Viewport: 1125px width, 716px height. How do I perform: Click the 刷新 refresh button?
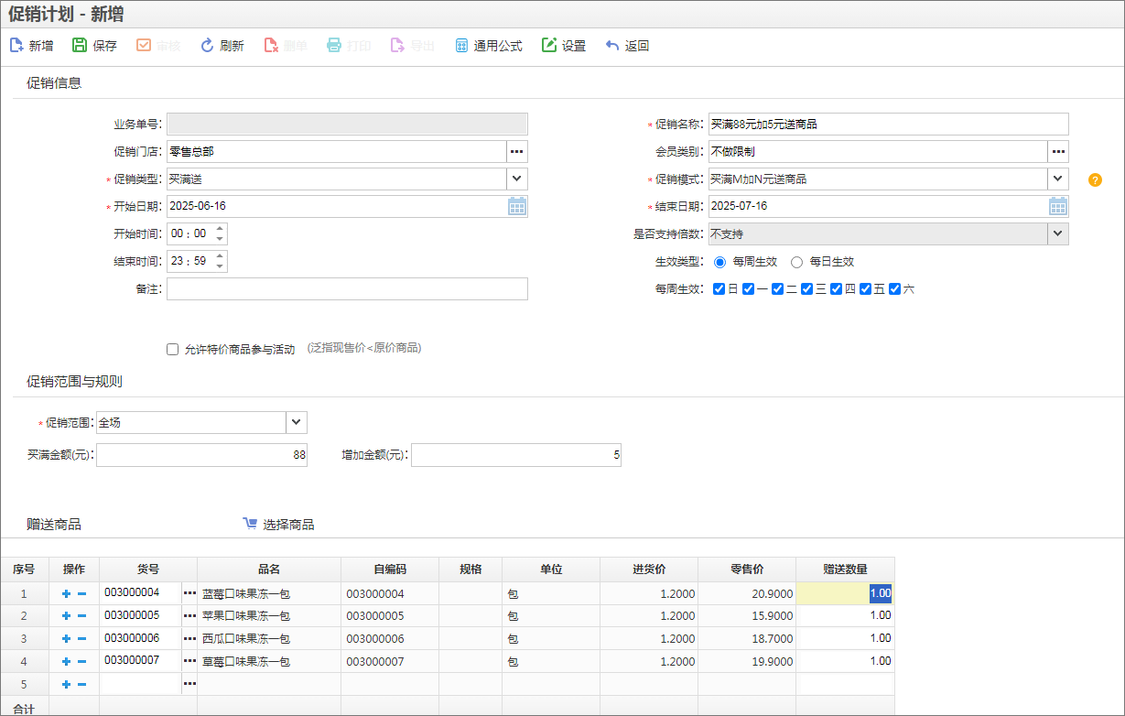(x=222, y=46)
